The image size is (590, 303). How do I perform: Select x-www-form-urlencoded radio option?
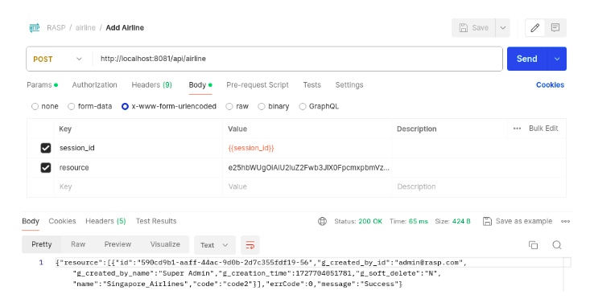(x=125, y=106)
